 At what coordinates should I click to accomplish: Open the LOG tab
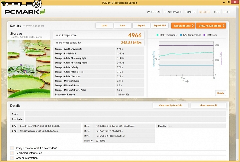pos(217,12)
